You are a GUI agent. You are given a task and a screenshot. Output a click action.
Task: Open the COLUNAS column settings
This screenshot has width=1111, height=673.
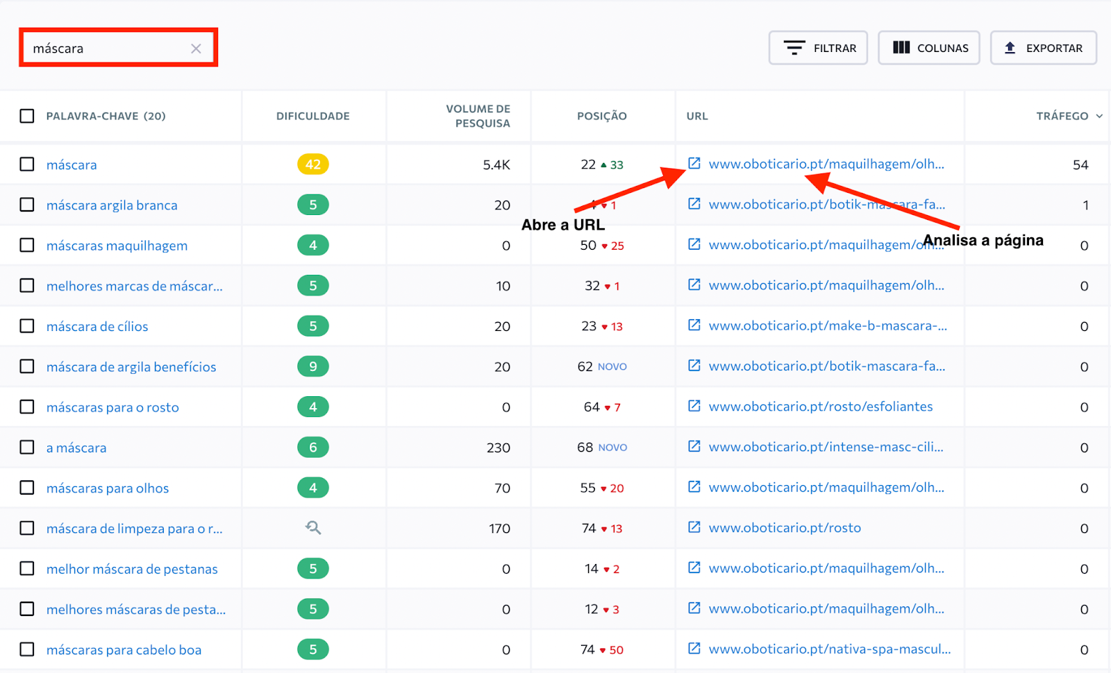[928, 48]
